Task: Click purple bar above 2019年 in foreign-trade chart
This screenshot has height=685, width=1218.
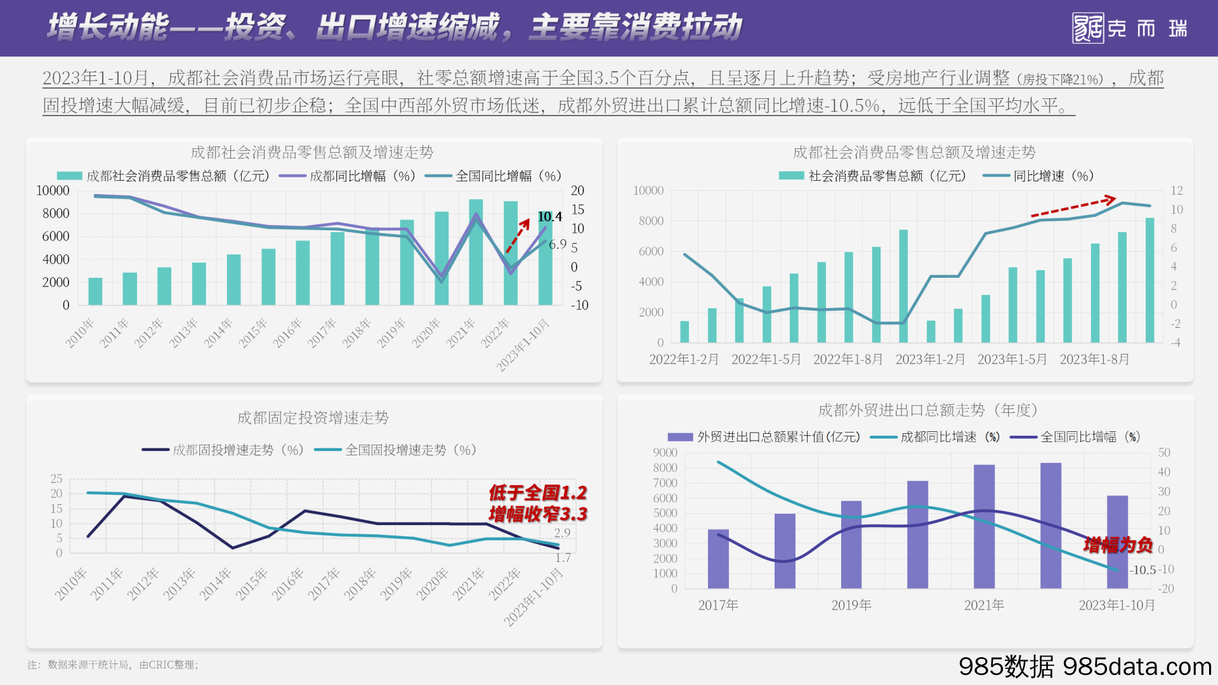Action: click(851, 545)
